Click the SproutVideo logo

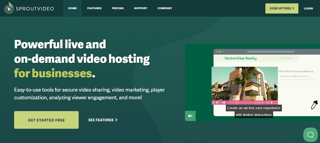tap(29, 8)
